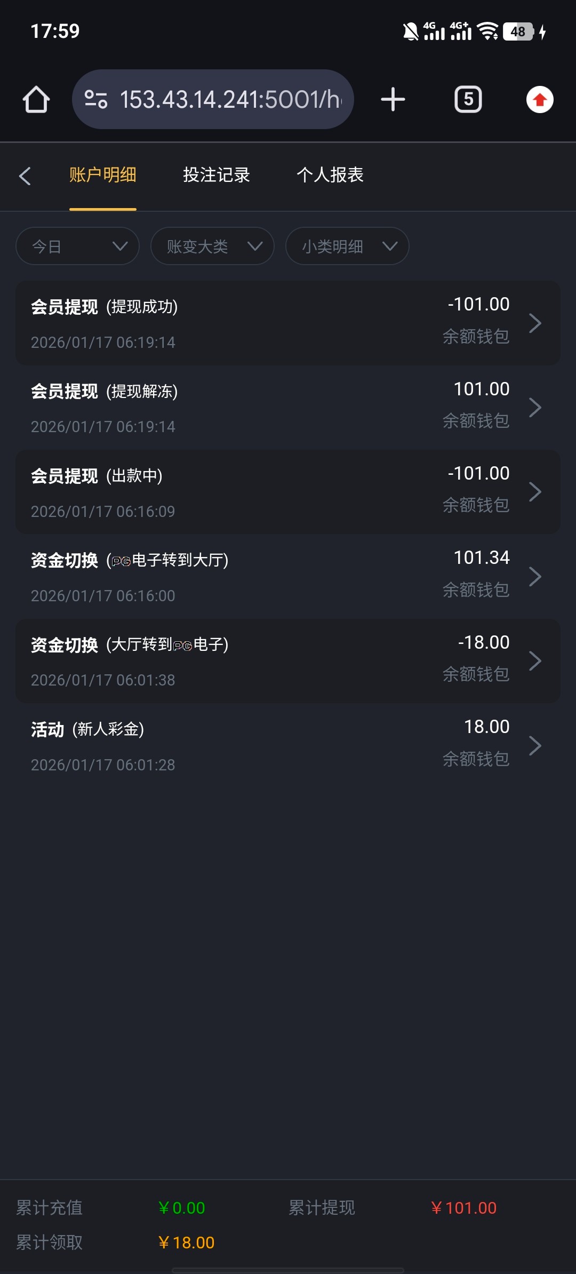Screen dimensions: 576x1274
Task: Tap the browser address bar URL
Action: (x=229, y=100)
